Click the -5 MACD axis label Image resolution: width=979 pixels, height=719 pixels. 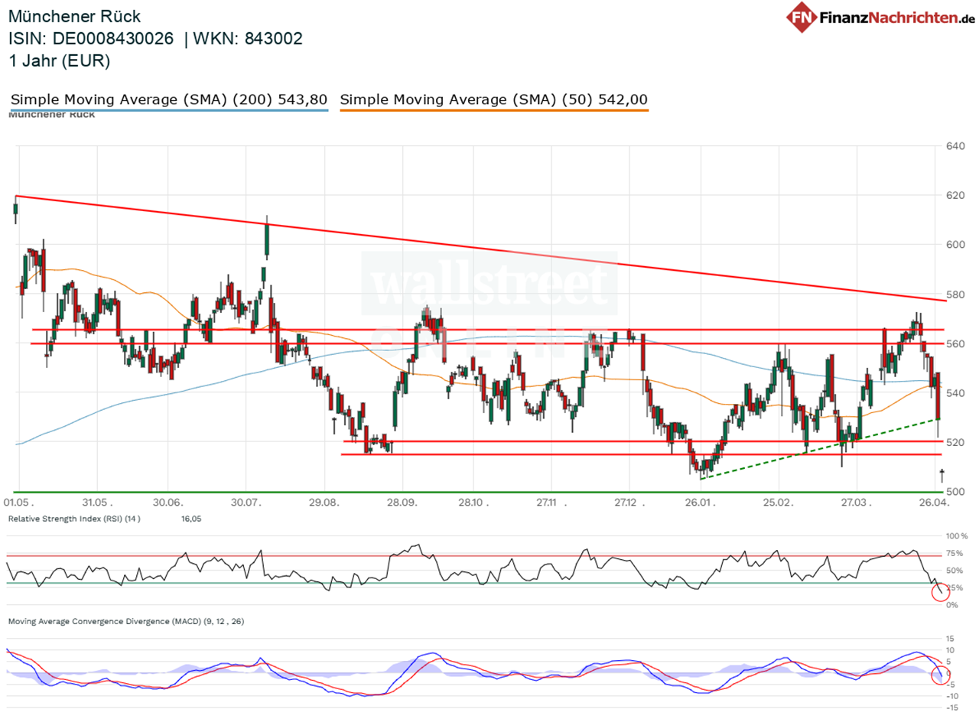950,685
